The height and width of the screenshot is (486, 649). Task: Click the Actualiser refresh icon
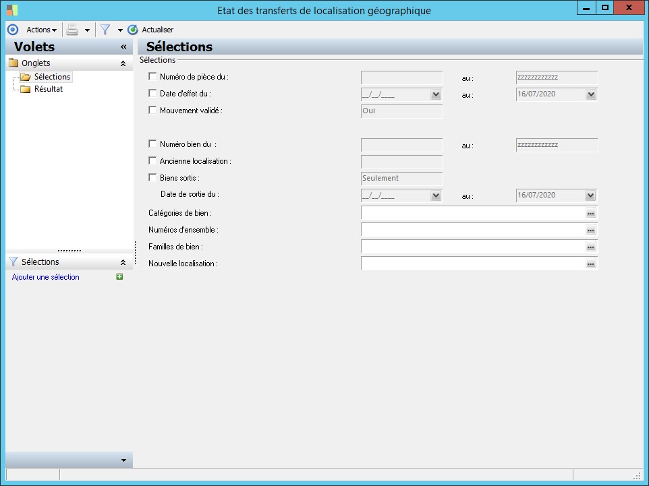coord(132,30)
